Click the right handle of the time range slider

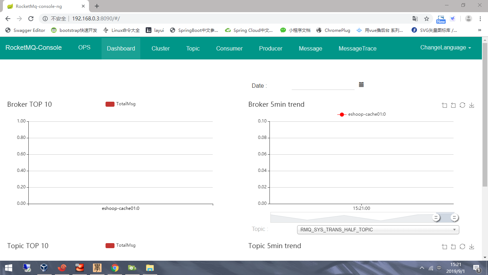pyautogui.click(x=454, y=217)
